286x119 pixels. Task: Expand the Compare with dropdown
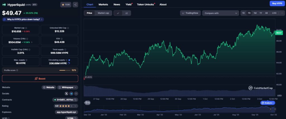click(220, 13)
